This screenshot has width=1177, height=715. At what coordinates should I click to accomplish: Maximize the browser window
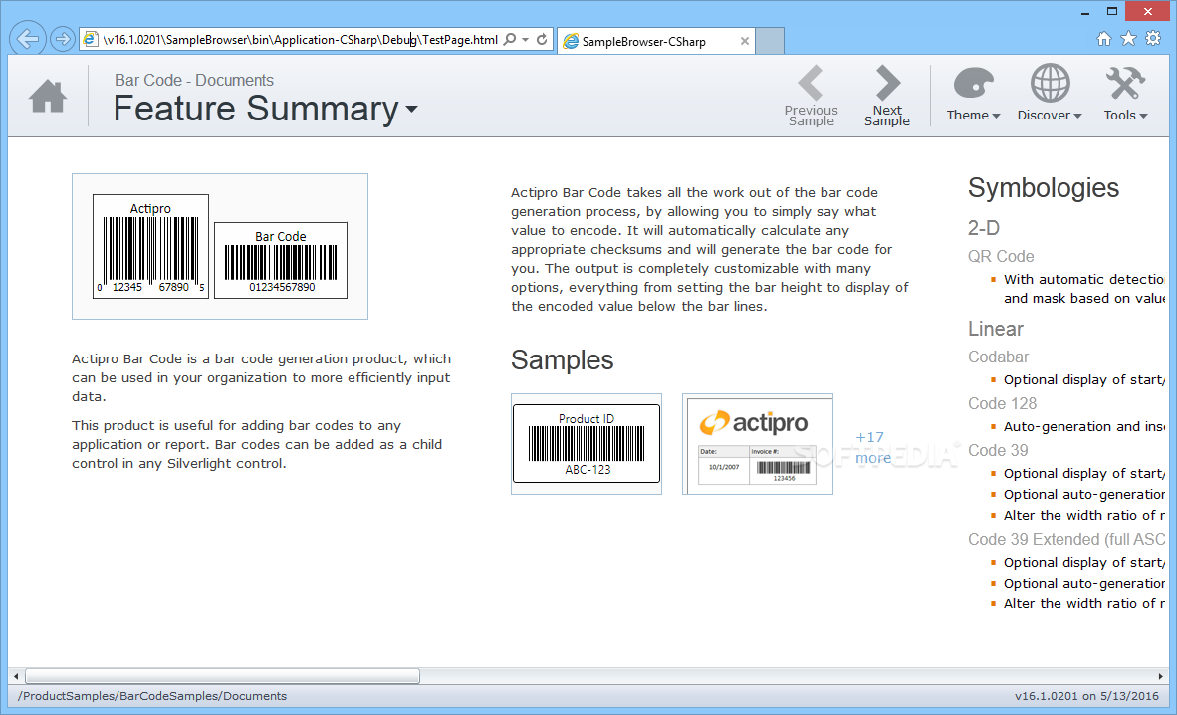(x=1112, y=11)
